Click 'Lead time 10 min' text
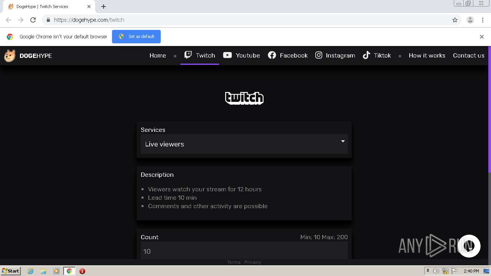491x276 pixels. pyautogui.click(x=172, y=197)
